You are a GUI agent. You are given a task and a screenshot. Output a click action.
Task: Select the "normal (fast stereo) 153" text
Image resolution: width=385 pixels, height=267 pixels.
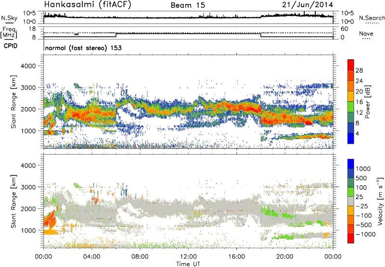click(83, 48)
